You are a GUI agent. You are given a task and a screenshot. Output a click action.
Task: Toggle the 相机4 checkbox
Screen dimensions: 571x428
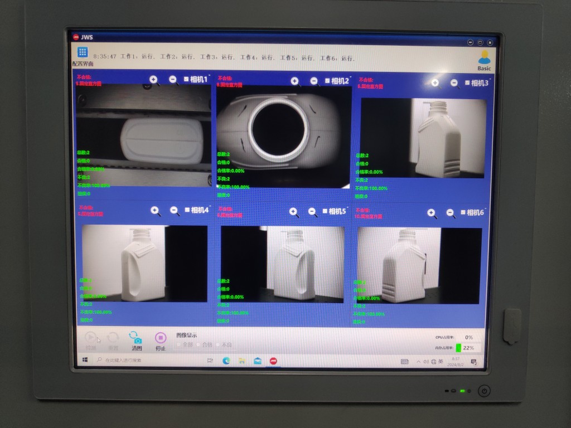(x=187, y=211)
